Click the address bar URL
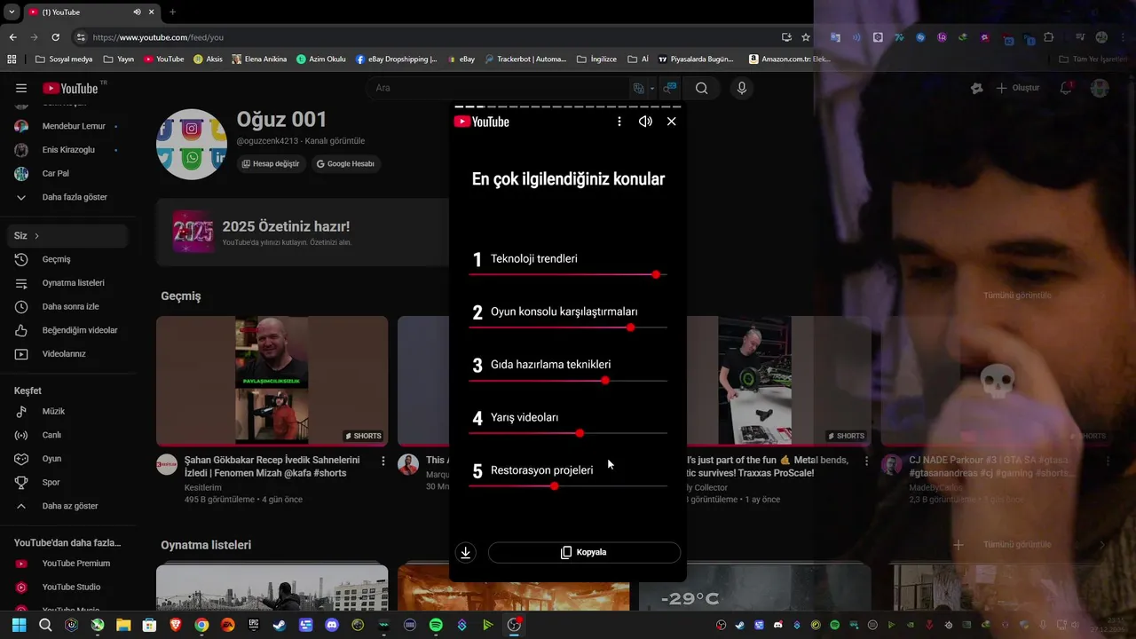The width and height of the screenshot is (1136, 639). pyautogui.click(x=158, y=37)
